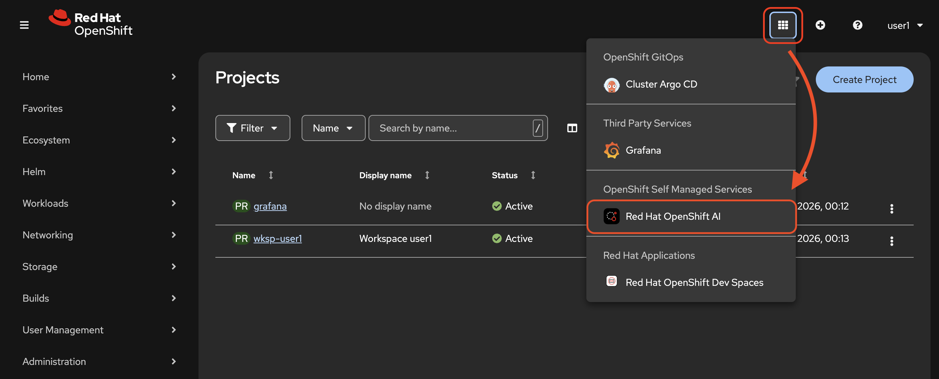Select Red Hat OpenShift Dev Spaces entry
Image resolution: width=939 pixels, height=379 pixels.
pyautogui.click(x=691, y=282)
